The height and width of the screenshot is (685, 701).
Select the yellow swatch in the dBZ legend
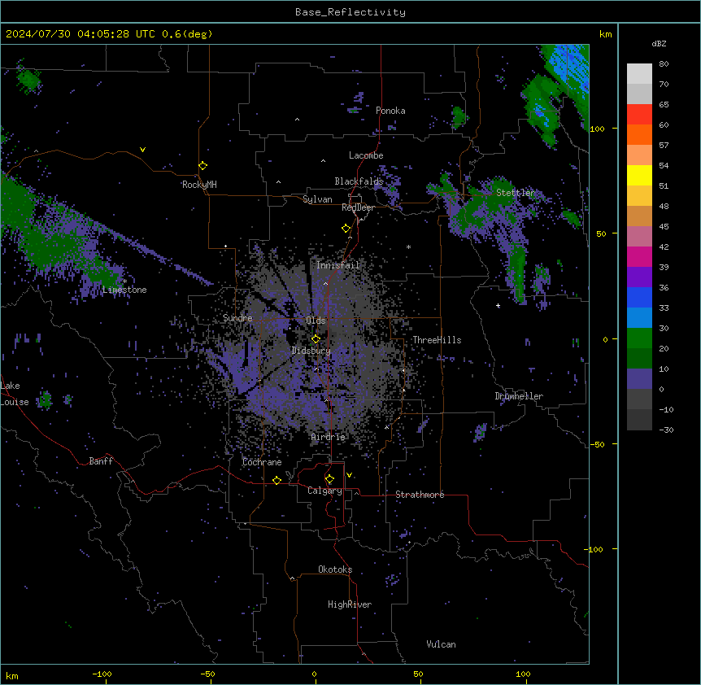[x=639, y=176]
